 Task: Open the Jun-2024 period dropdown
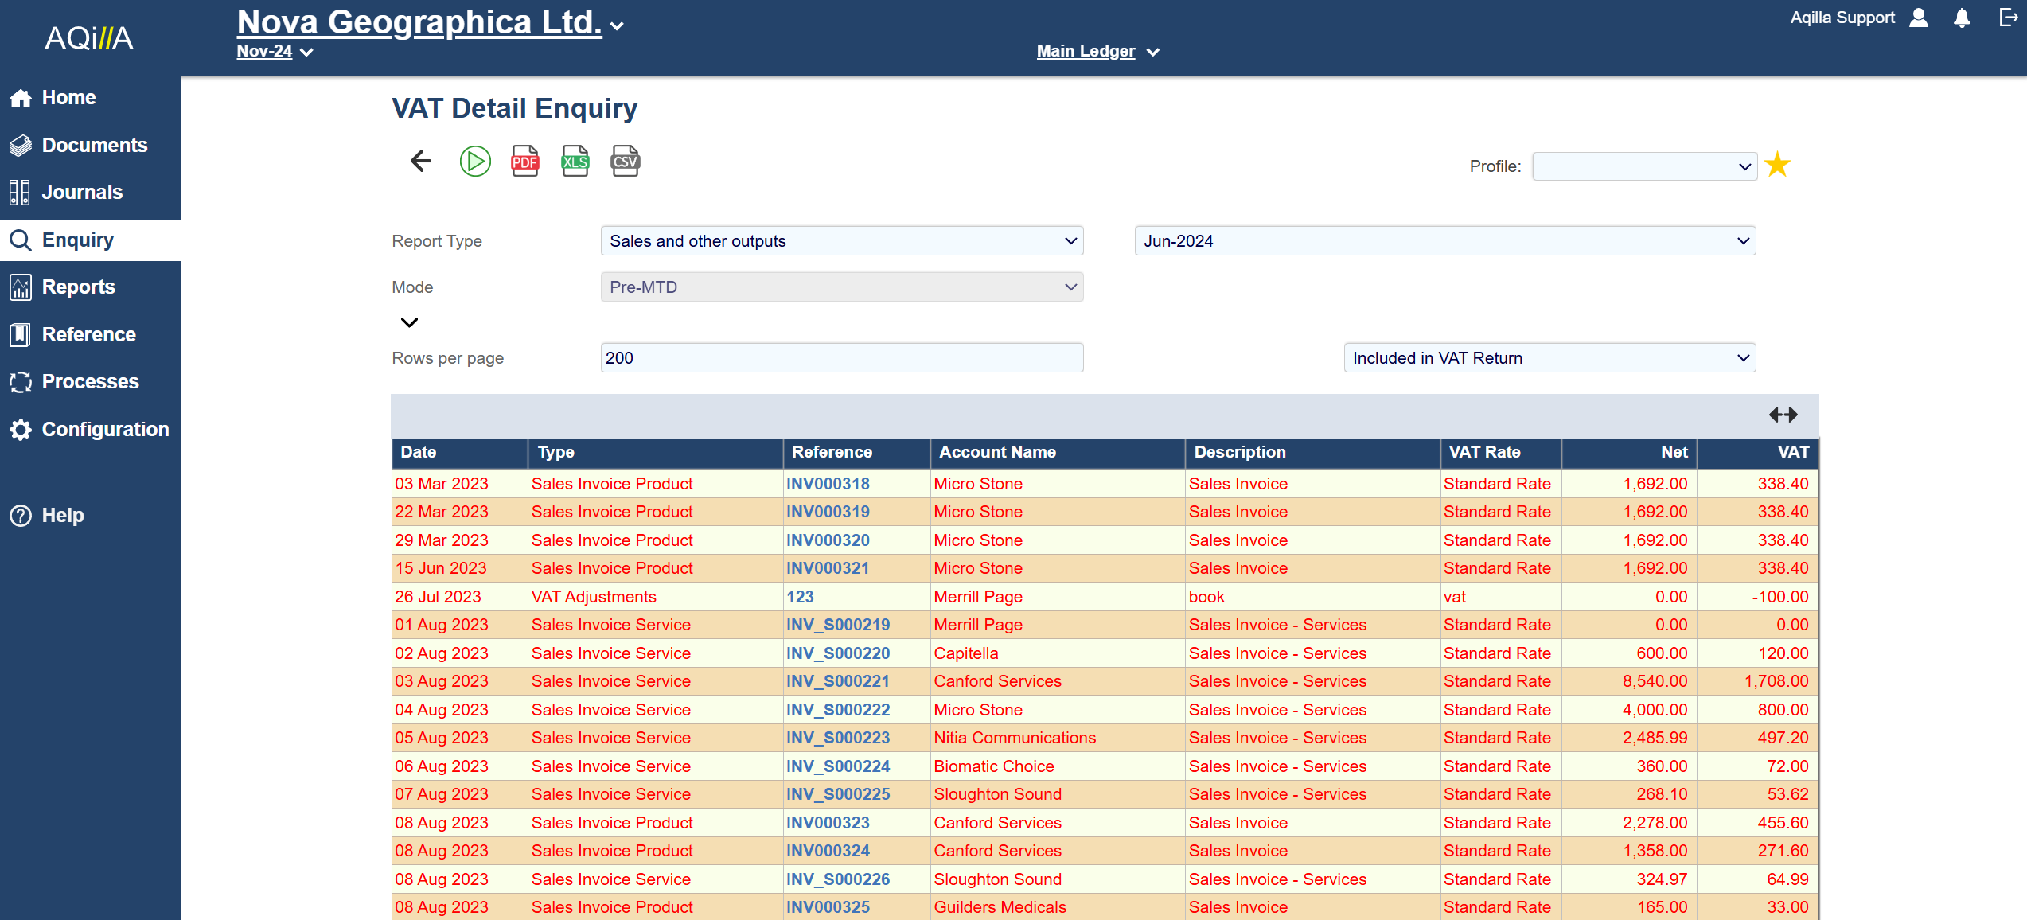coord(1444,241)
